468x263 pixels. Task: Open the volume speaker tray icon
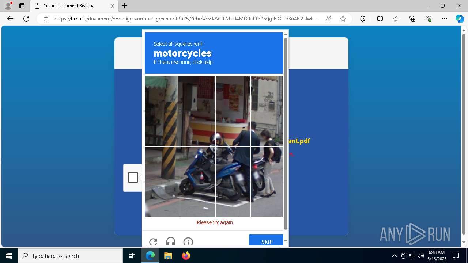[x=421, y=256]
